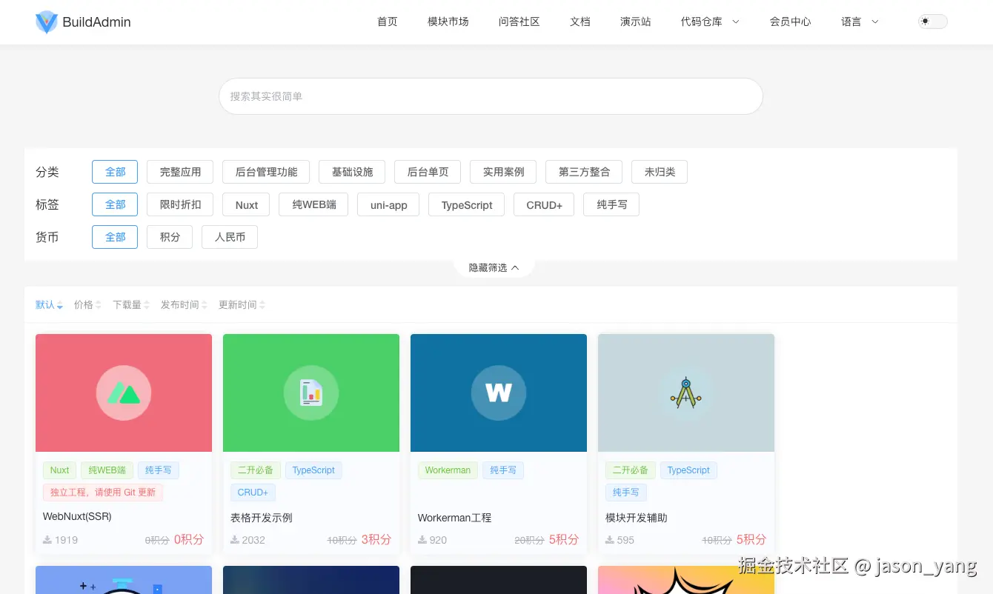The width and height of the screenshot is (993, 594).
Task: Click the 纯WEB端 tag on WebNuxt card
Action: pyautogui.click(x=107, y=470)
